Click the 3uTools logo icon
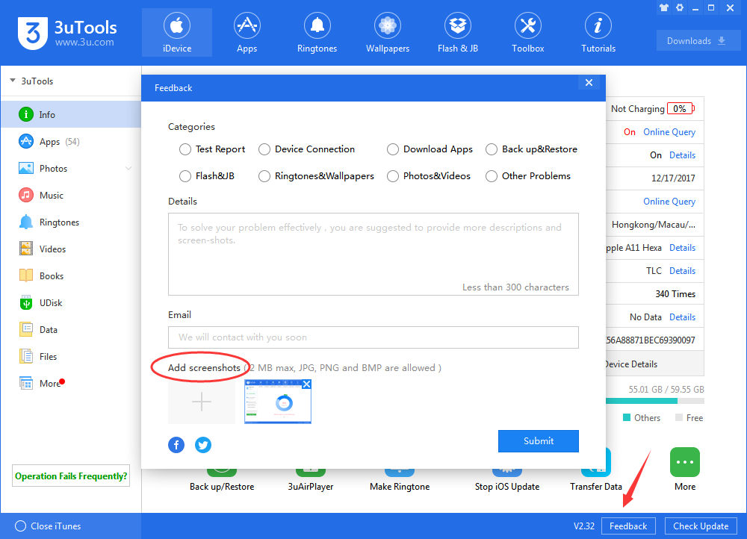Viewport: 747px width, 539px height. [32, 33]
